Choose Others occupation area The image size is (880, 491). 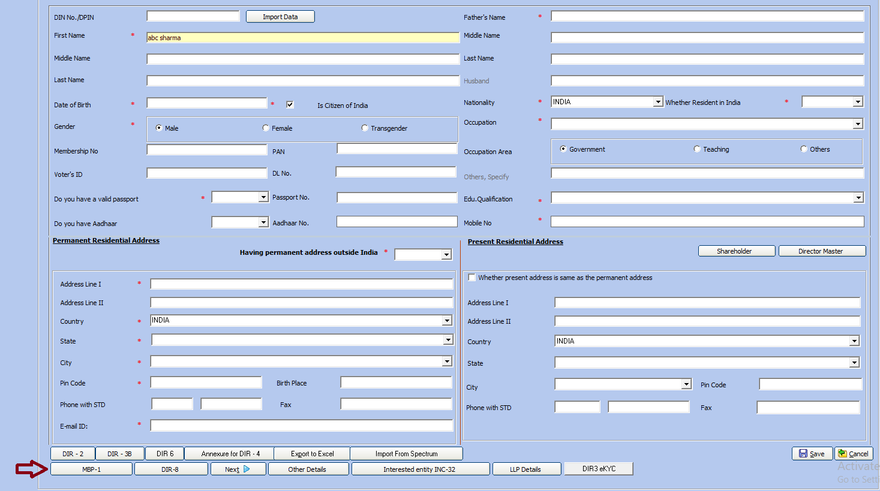coord(804,149)
